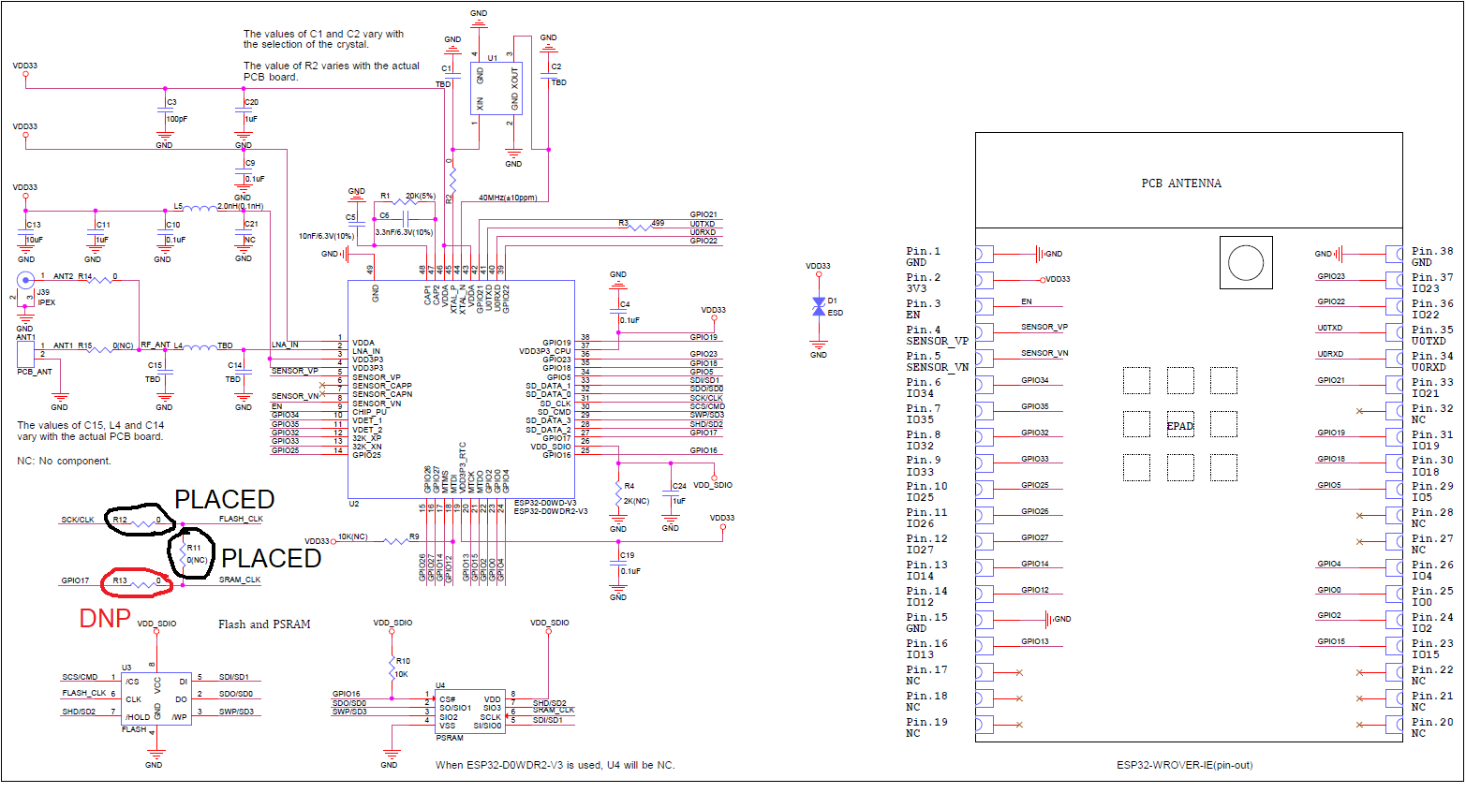Click the 'NC: No component.' note
This screenshot has height=793, width=1466.
[64, 461]
